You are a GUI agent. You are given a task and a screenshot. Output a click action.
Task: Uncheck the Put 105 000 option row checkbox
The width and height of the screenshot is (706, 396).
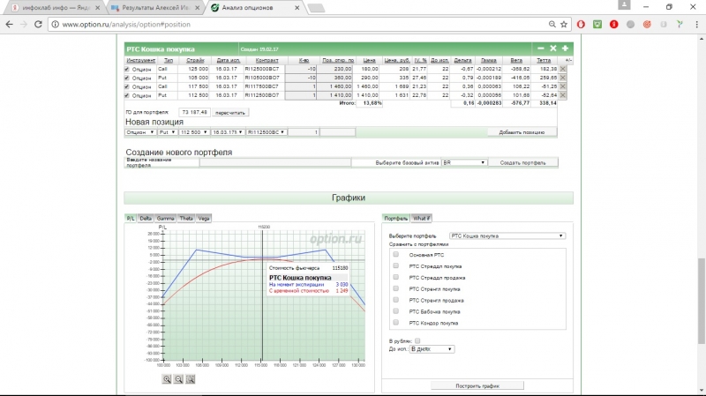point(126,78)
